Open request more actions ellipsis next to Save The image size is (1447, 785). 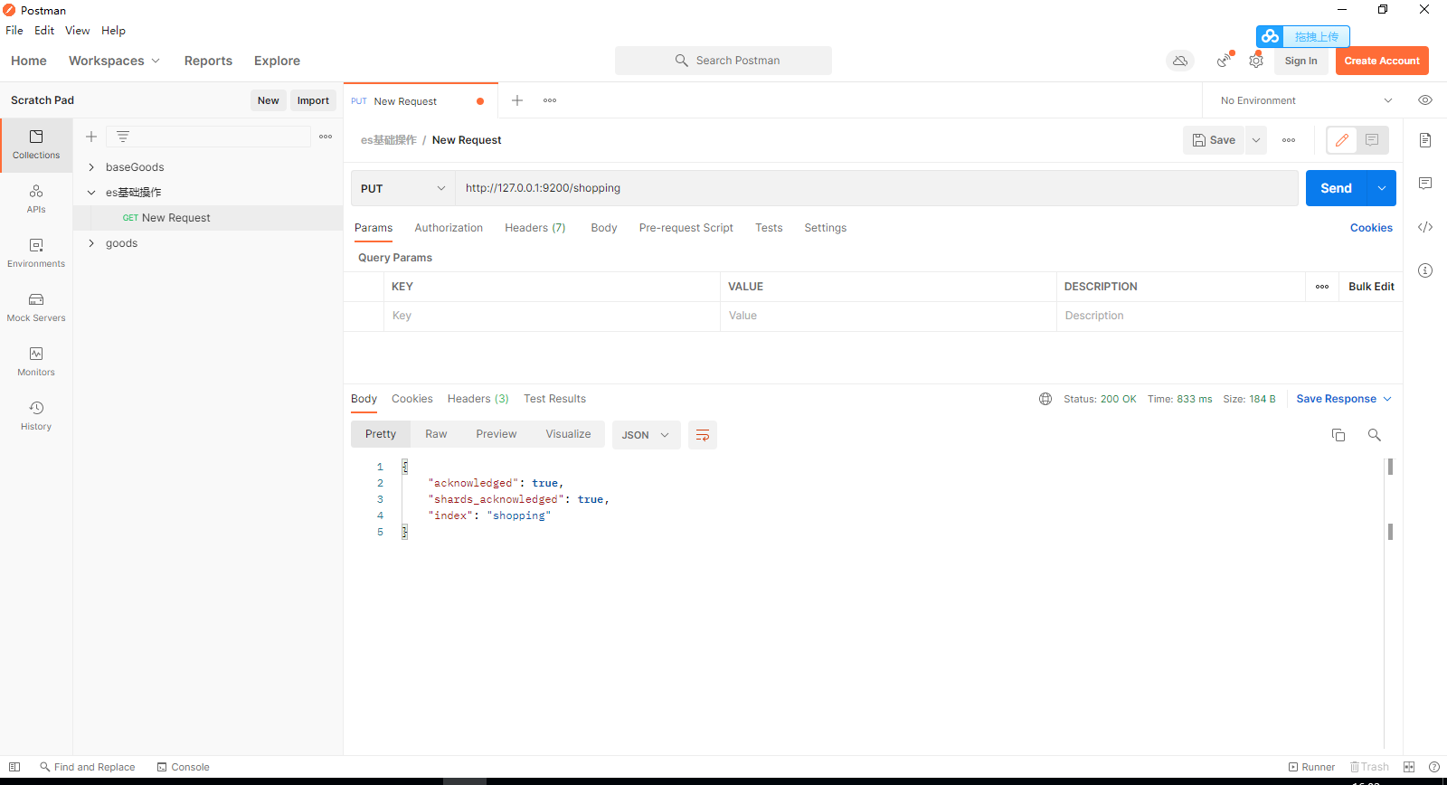coord(1289,140)
